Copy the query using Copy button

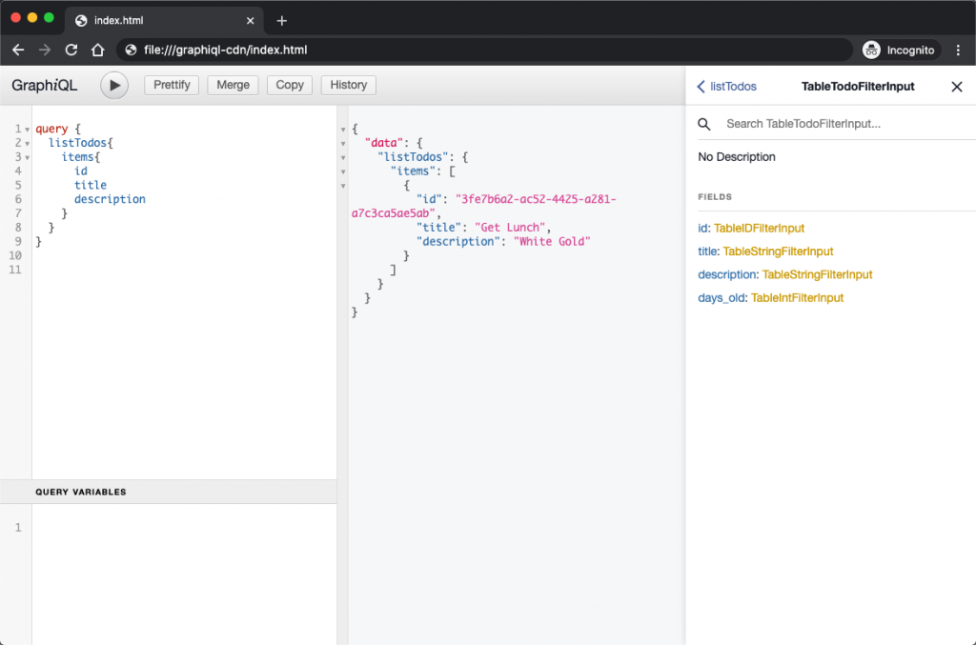290,85
